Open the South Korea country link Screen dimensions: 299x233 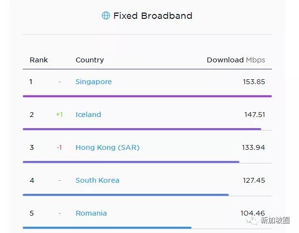tap(97, 180)
